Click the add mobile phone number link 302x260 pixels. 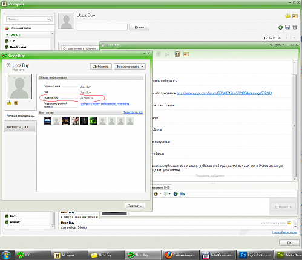(104, 104)
